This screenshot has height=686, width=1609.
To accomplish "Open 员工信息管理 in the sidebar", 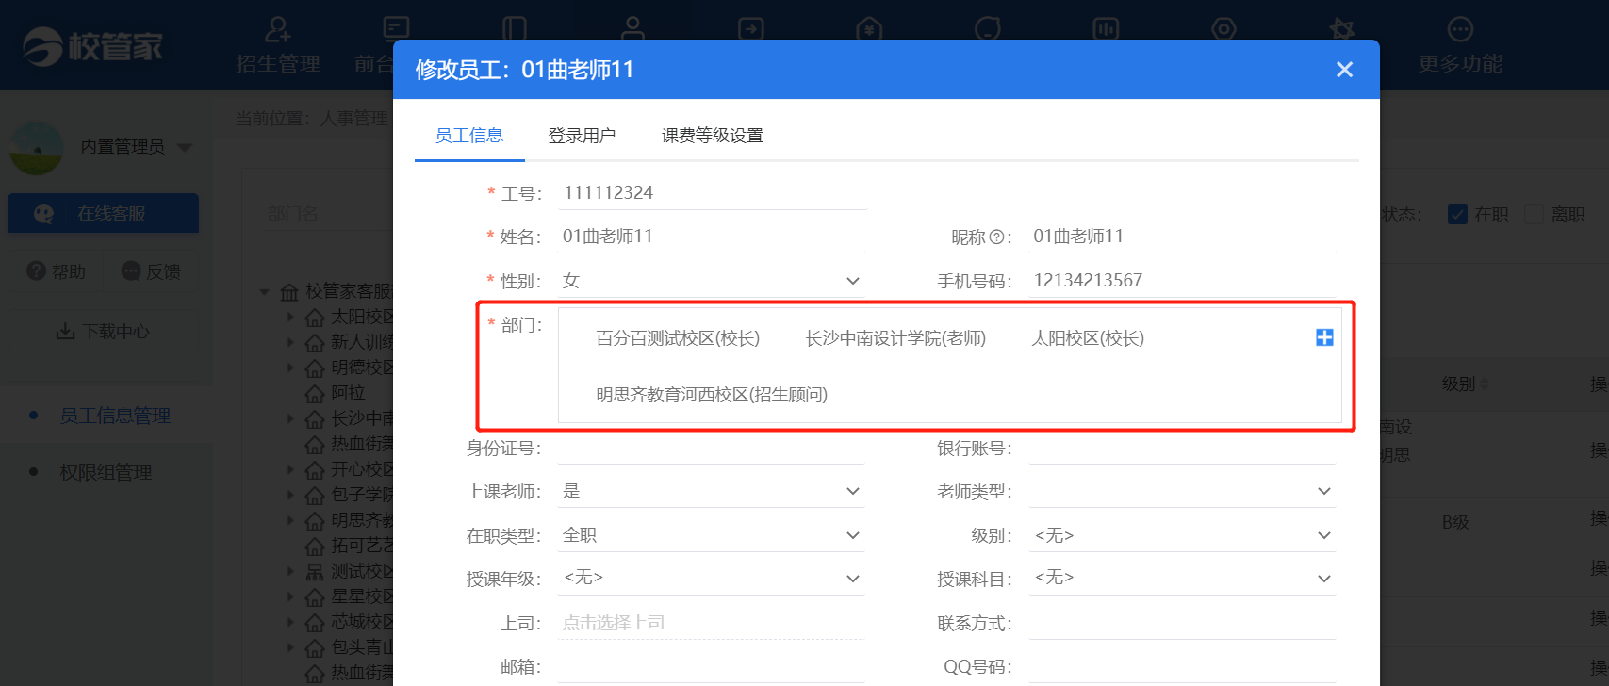I will coord(115,416).
